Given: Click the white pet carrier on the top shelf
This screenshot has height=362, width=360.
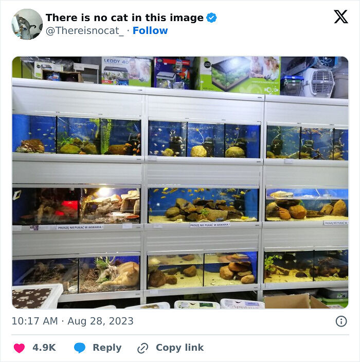Looking at the screenshot, I should 318,82.
